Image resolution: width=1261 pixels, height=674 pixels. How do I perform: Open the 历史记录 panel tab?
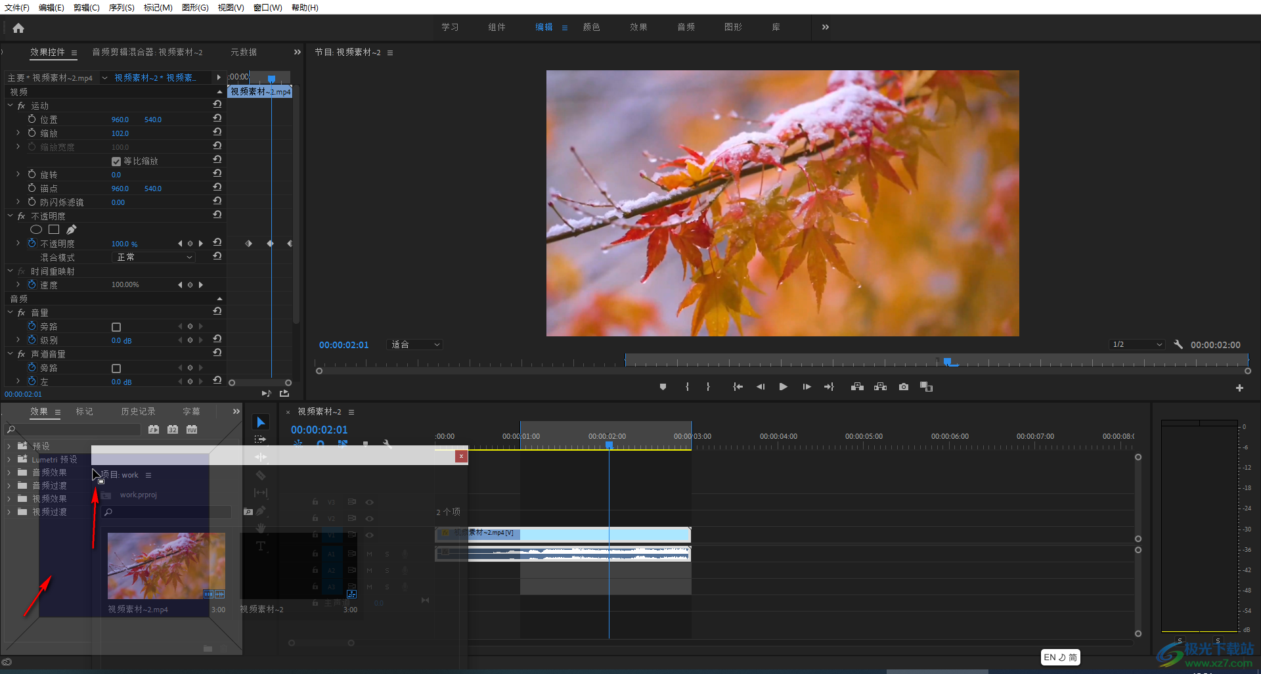pos(138,411)
